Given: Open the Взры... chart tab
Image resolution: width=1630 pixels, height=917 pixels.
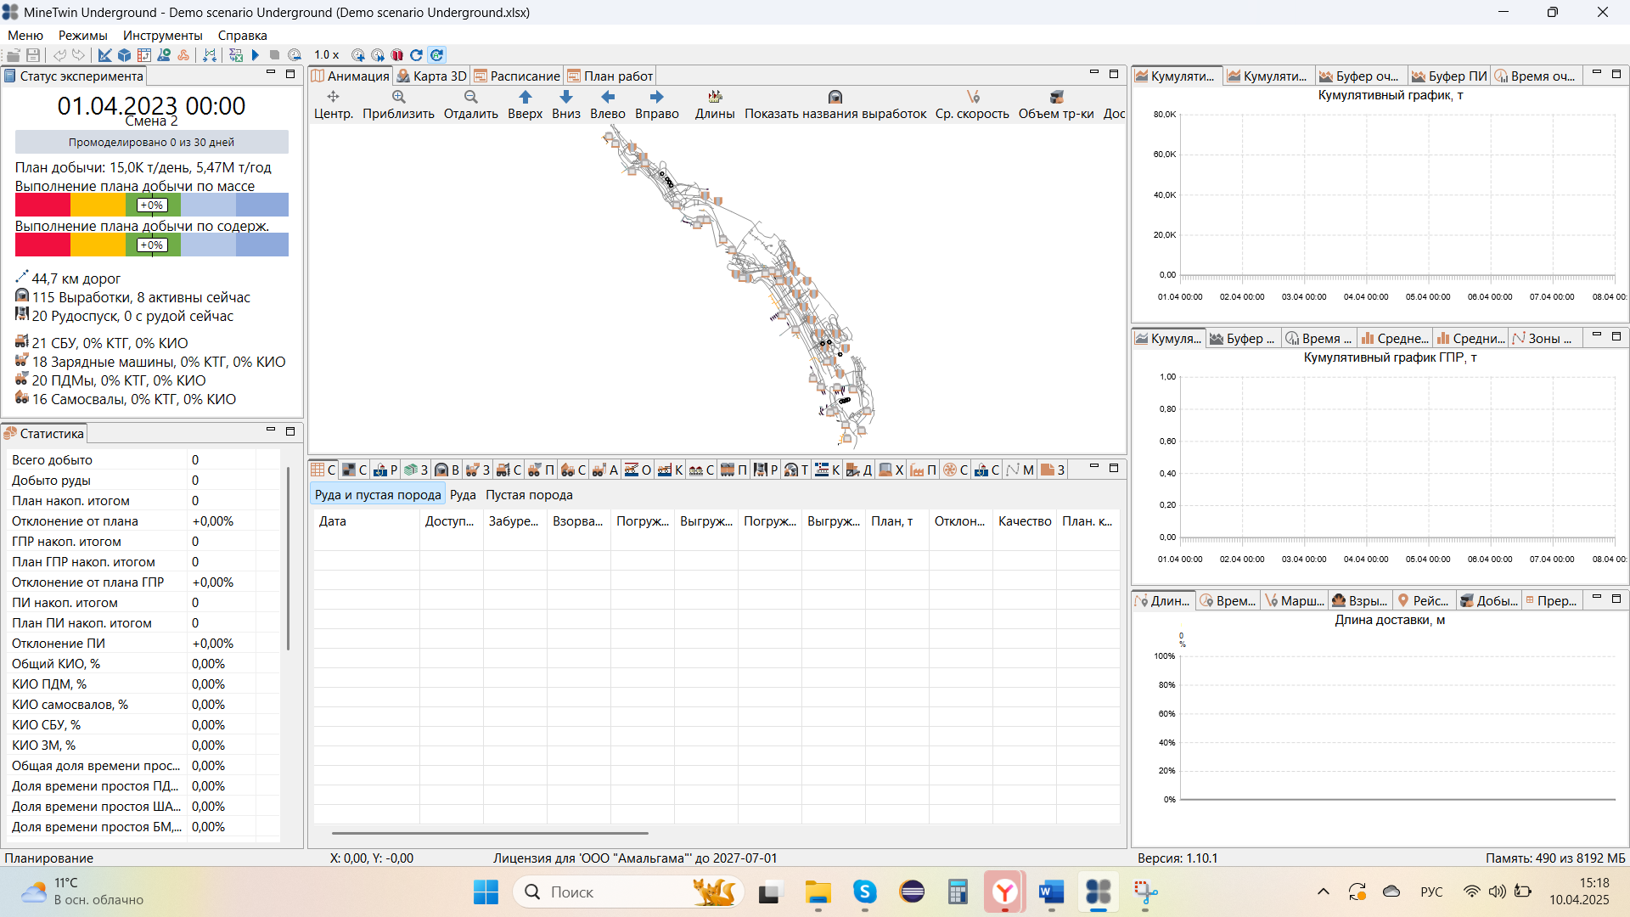Looking at the screenshot, I should [1360, 601].
